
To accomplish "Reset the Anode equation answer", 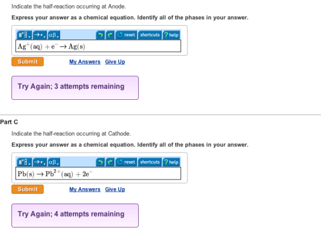I will [x=126, y=35].
